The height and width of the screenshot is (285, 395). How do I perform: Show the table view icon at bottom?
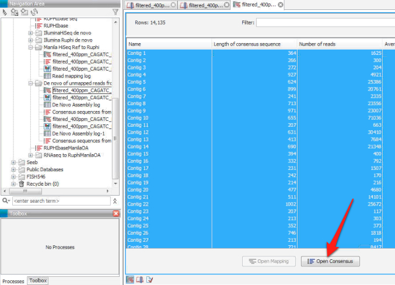coord(130,280)
